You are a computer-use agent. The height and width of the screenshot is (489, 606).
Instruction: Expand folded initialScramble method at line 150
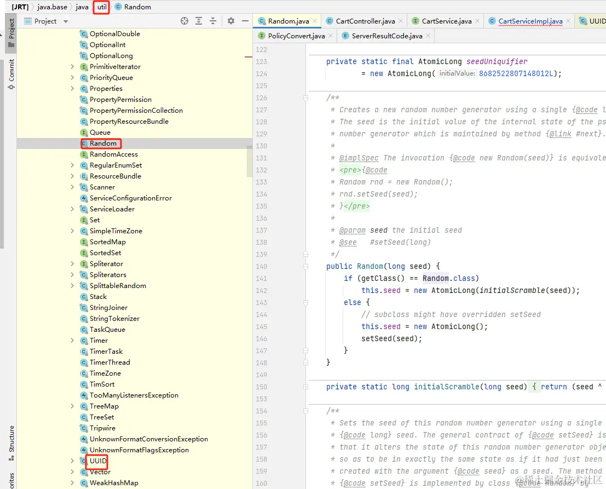(x=305, y=387)
